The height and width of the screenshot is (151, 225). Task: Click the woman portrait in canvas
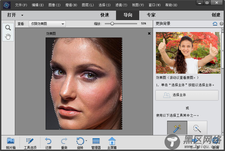(84, 84)
